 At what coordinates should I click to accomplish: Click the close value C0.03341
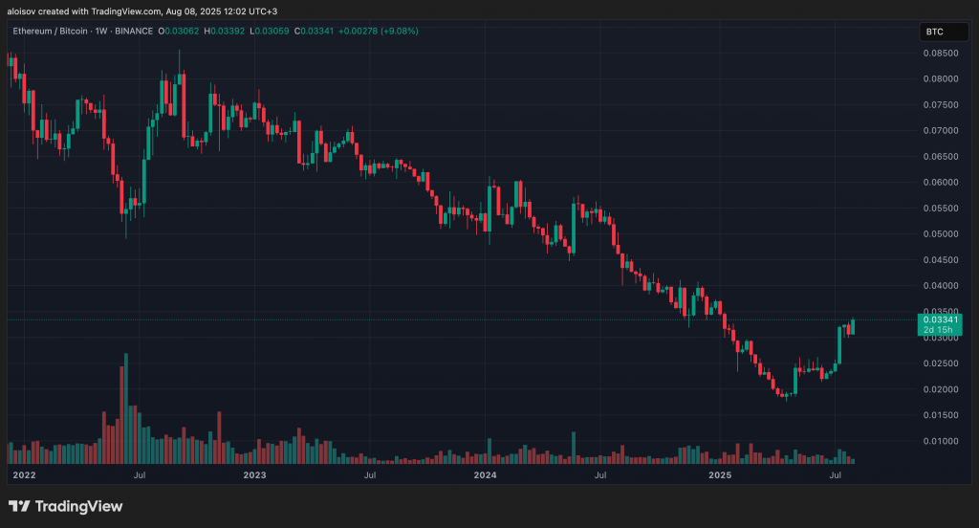point(314,31)
